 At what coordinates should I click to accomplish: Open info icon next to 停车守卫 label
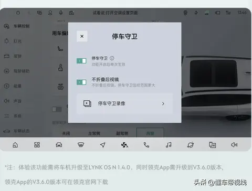point(112,58)
